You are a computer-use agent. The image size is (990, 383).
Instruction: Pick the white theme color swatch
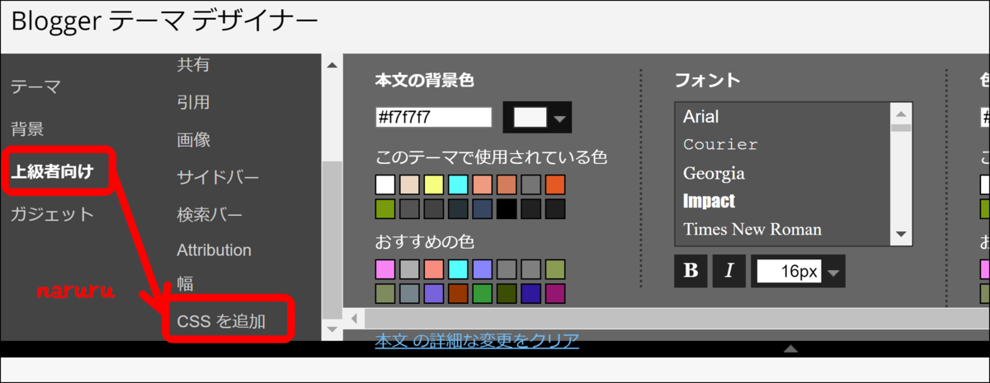[x=385, y=184]
